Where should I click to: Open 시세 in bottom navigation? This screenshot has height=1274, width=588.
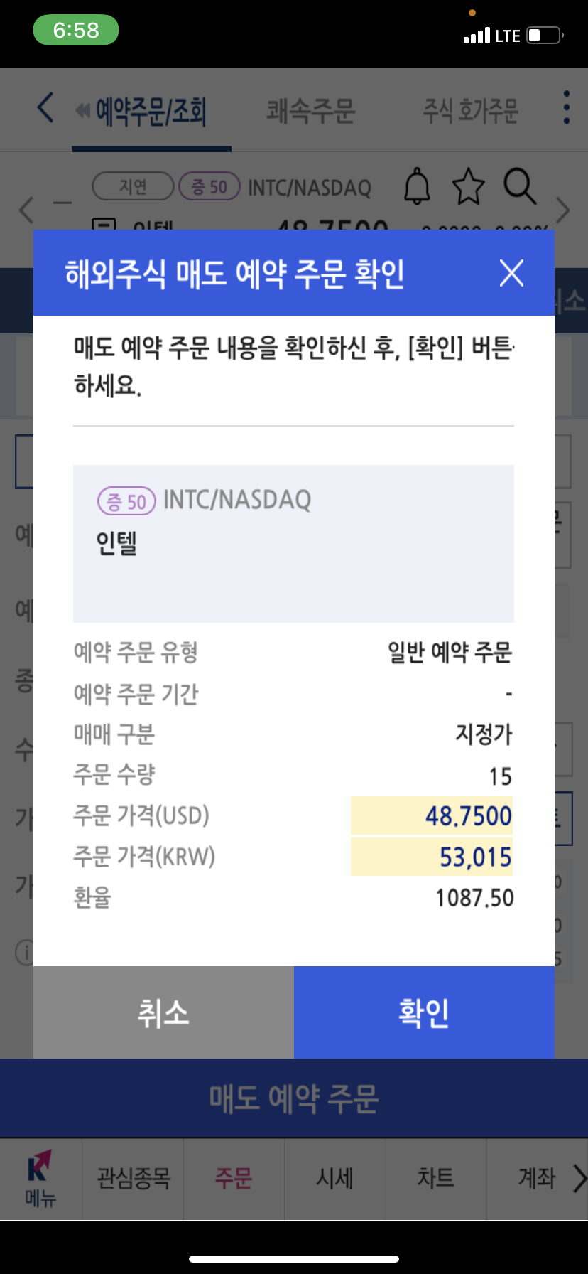pos(334,1178)
